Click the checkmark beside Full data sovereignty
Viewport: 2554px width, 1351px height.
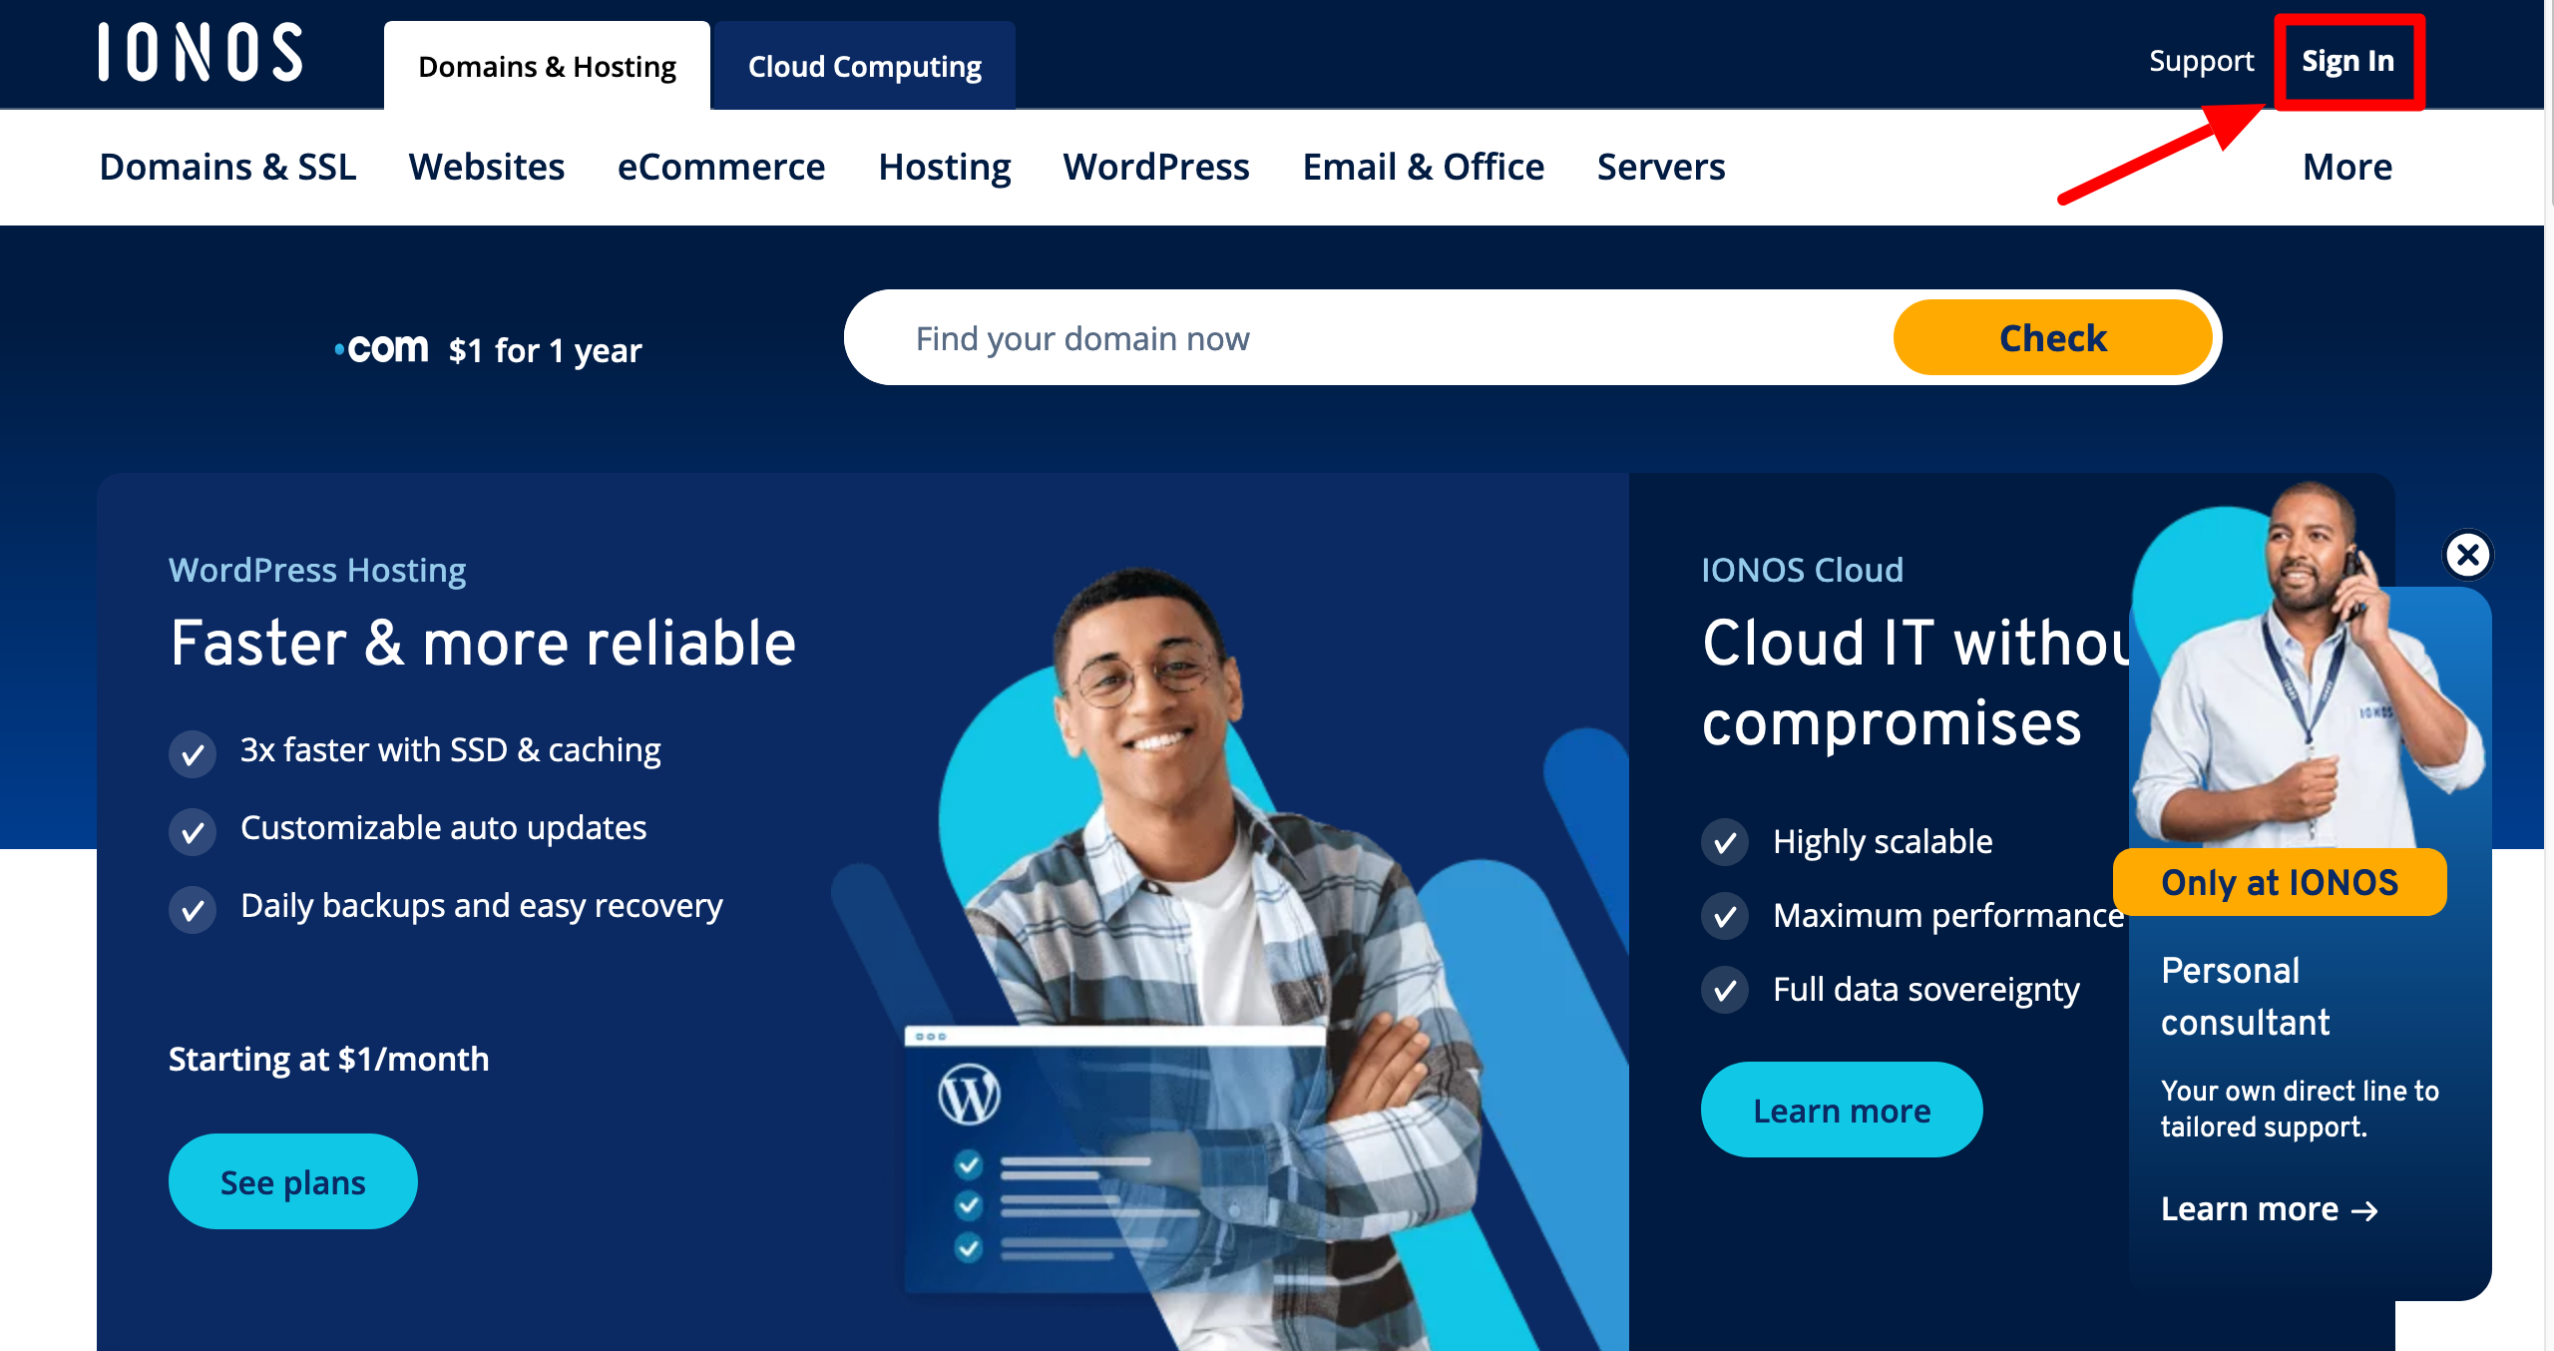pyautogui.click(x=1725, y=990)
